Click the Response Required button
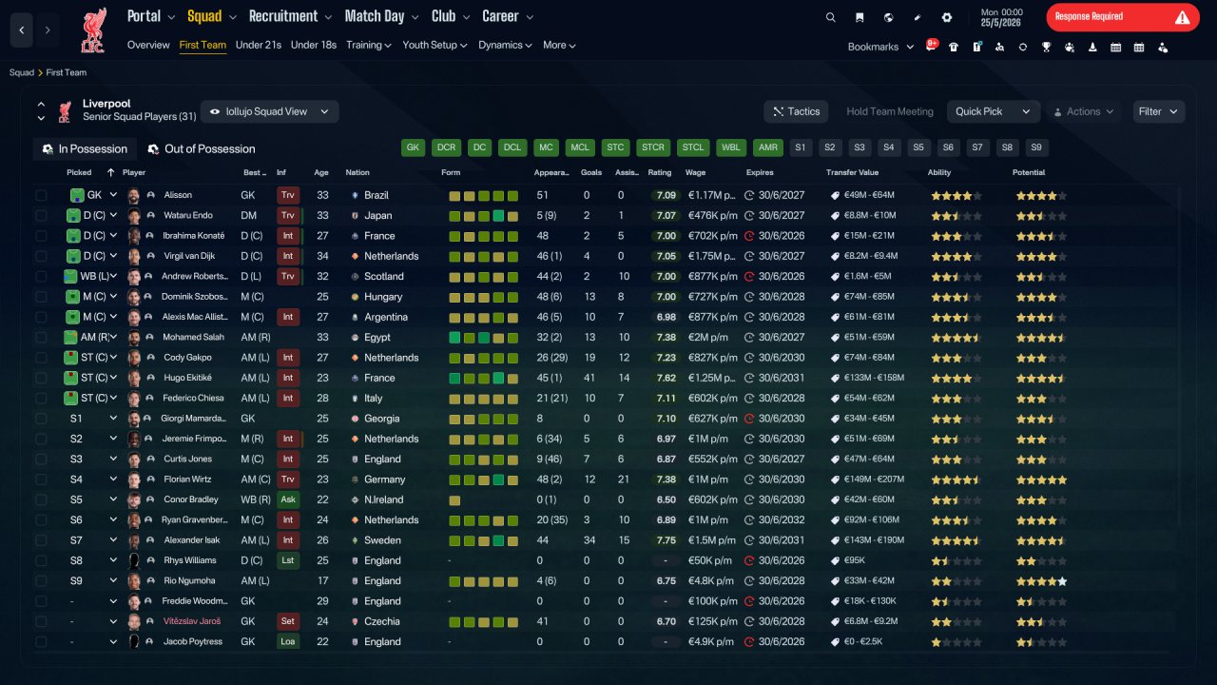The image size is (1217, 685). pos(1123,17)
